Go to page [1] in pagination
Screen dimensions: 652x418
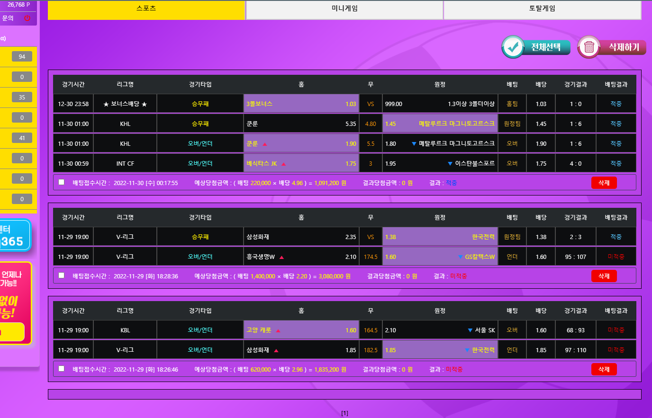pyautogui.click(x=344, y=413)
